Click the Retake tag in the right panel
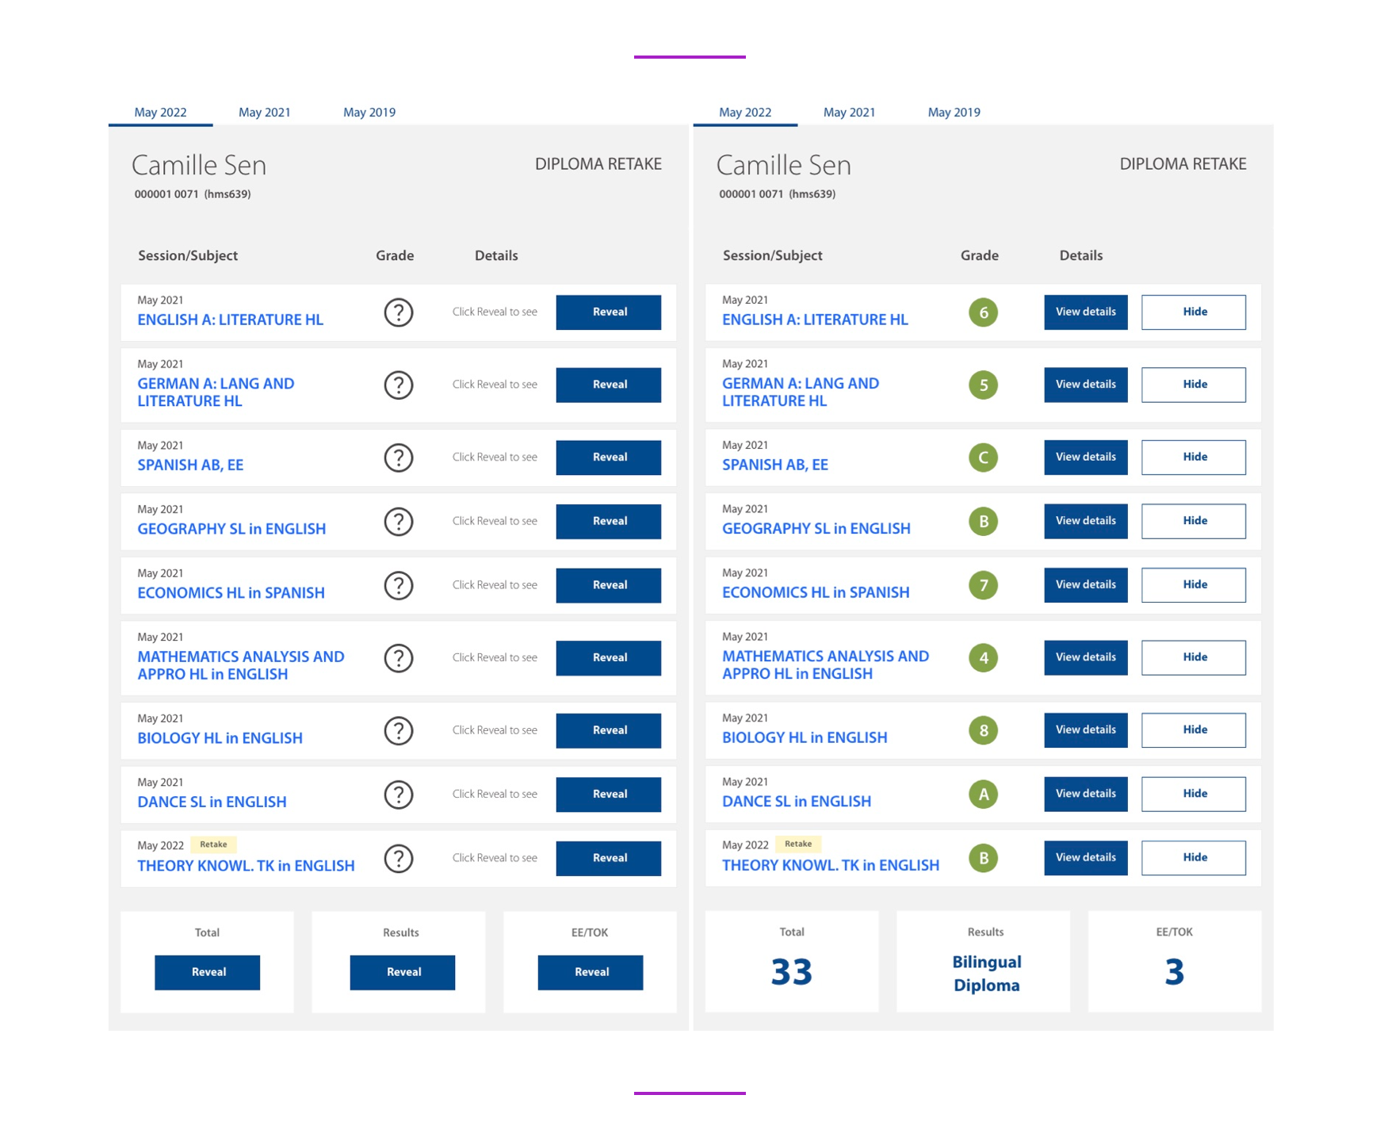The image size is (1380, 1141). (x=797, y=844)
